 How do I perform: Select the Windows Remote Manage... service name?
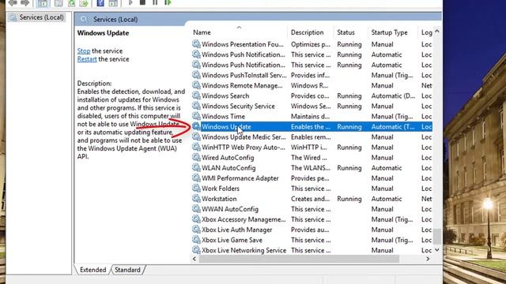242,85
